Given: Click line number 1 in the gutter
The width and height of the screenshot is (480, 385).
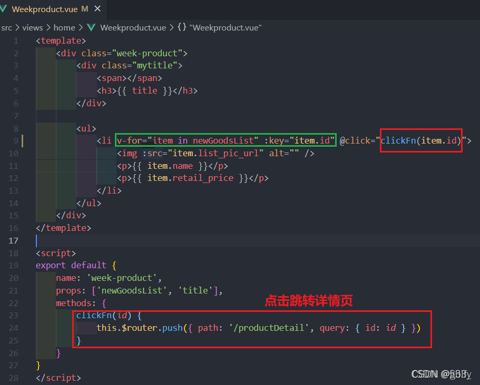Looking at the screenshot, I should click(16, 41).
